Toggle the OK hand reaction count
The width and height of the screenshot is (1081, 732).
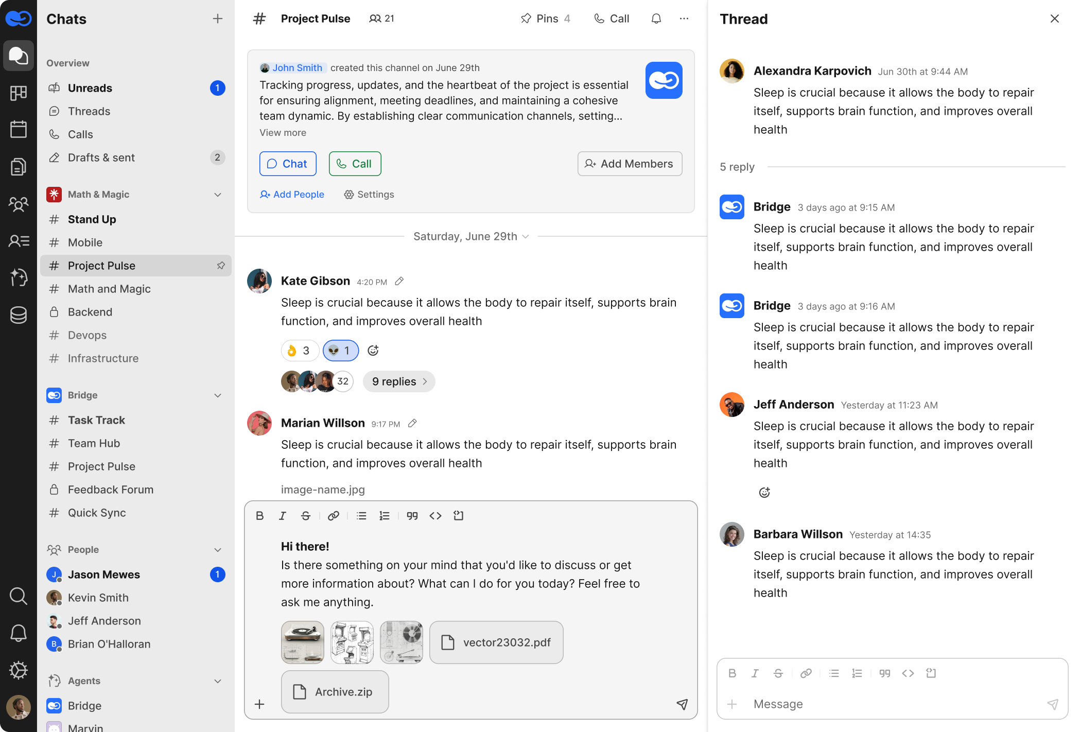click(299, 351)
